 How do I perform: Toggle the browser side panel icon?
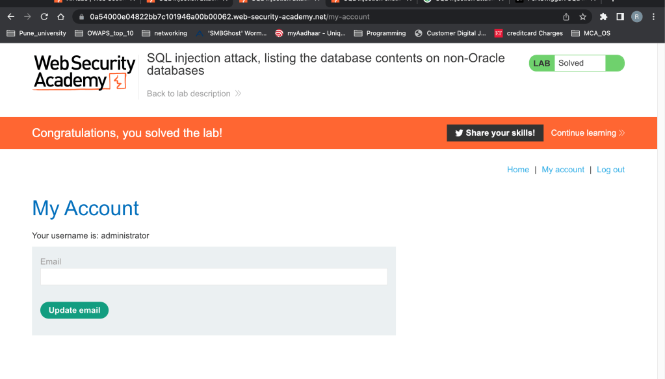620,17
